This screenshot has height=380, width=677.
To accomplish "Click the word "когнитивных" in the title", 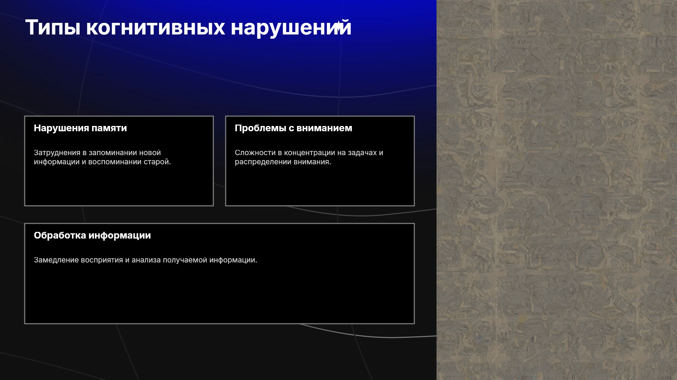I will coord(155,27).
